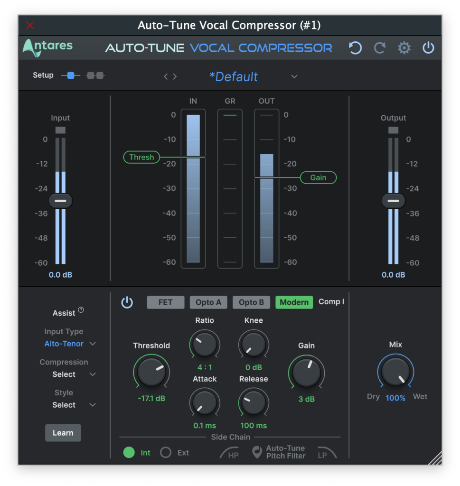Click the Ratio knob
460x486 pixels.
pyautogui.click(x=205, y=344)
